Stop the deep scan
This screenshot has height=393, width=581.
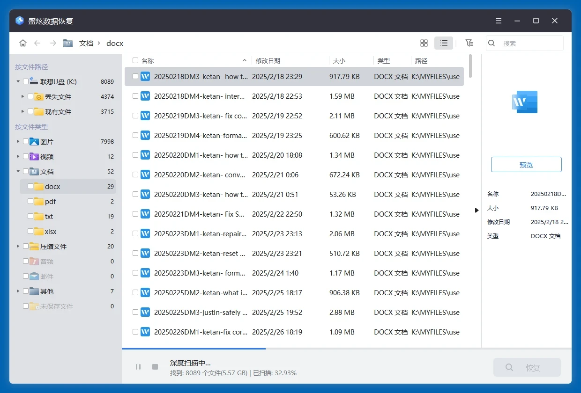pyautogui.click(x=155, y=367)
